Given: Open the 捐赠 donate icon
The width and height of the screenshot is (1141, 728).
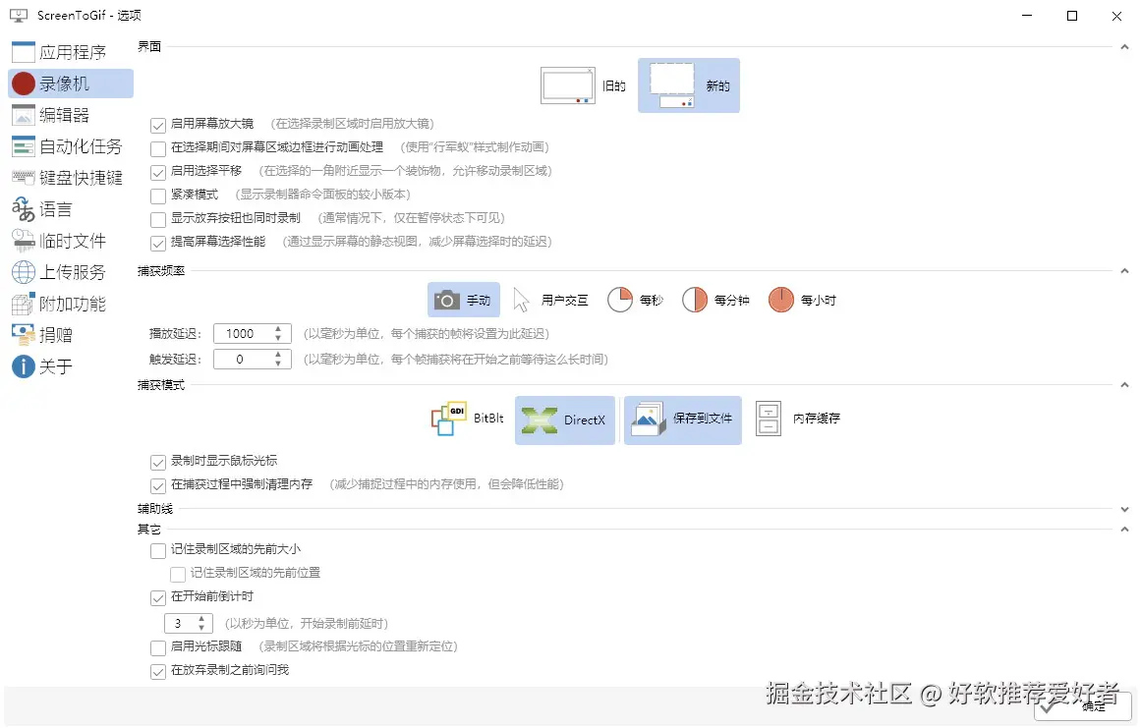Looking at the screenshot, I should click(x=24, y=335).
